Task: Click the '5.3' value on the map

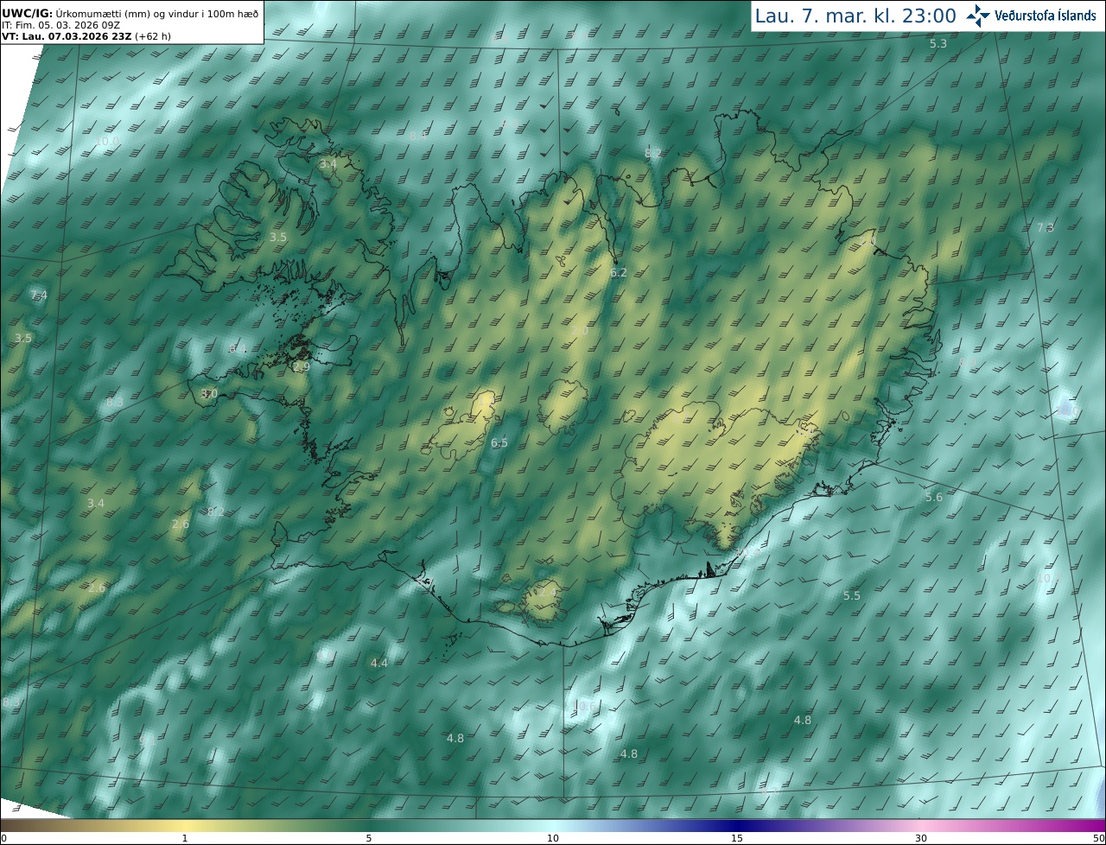Action: coord(938,43)
